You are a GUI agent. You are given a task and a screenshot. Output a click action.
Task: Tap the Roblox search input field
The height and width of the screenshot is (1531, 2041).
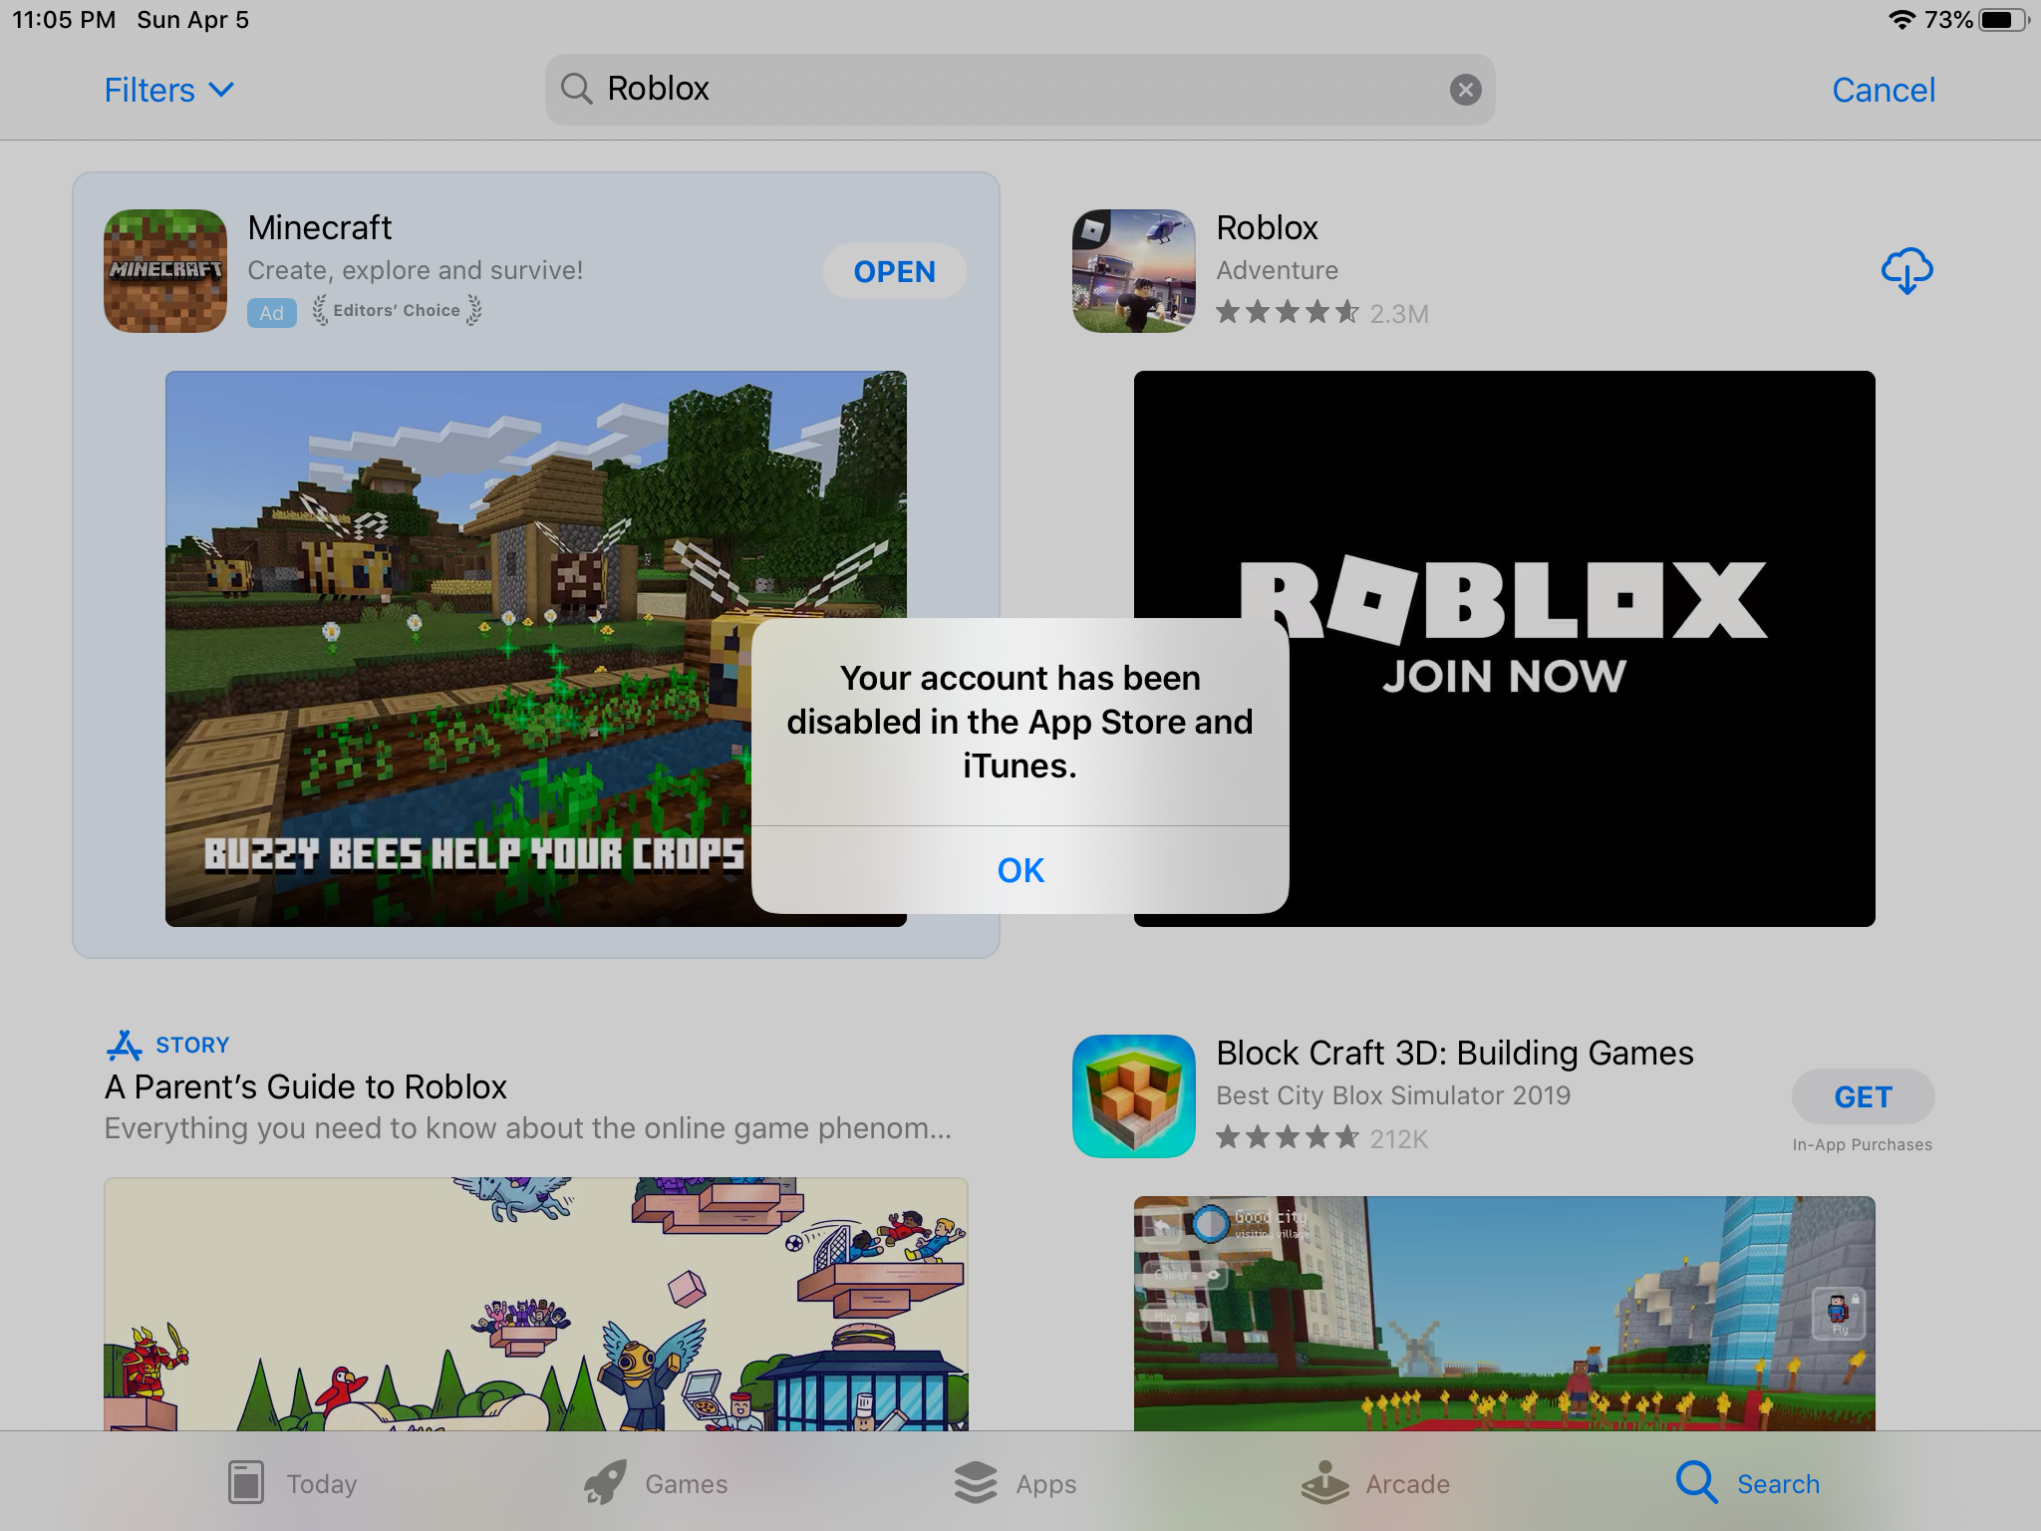click(x=1017, y=89)
